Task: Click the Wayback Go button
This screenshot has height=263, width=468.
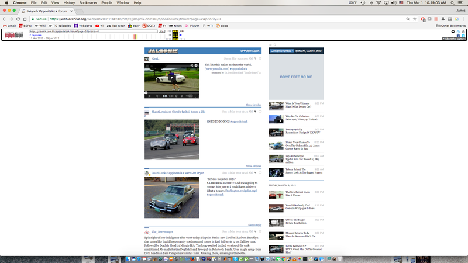Action: click(162, 32)
